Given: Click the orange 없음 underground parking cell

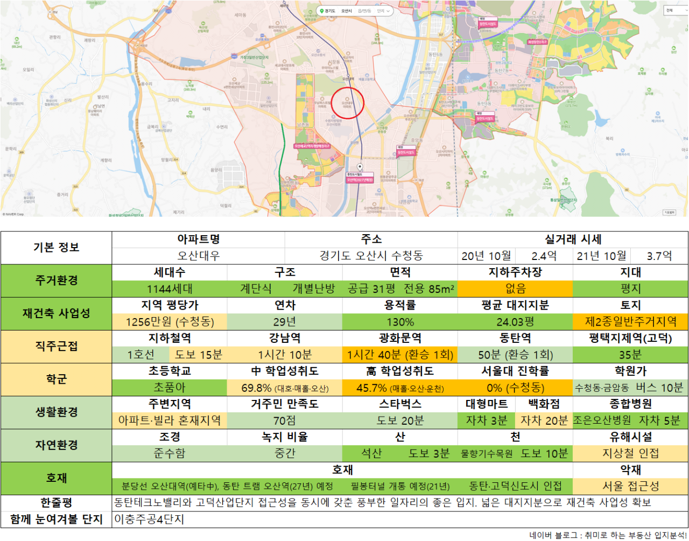Looking at the screenshot, I should click(515, 289).
